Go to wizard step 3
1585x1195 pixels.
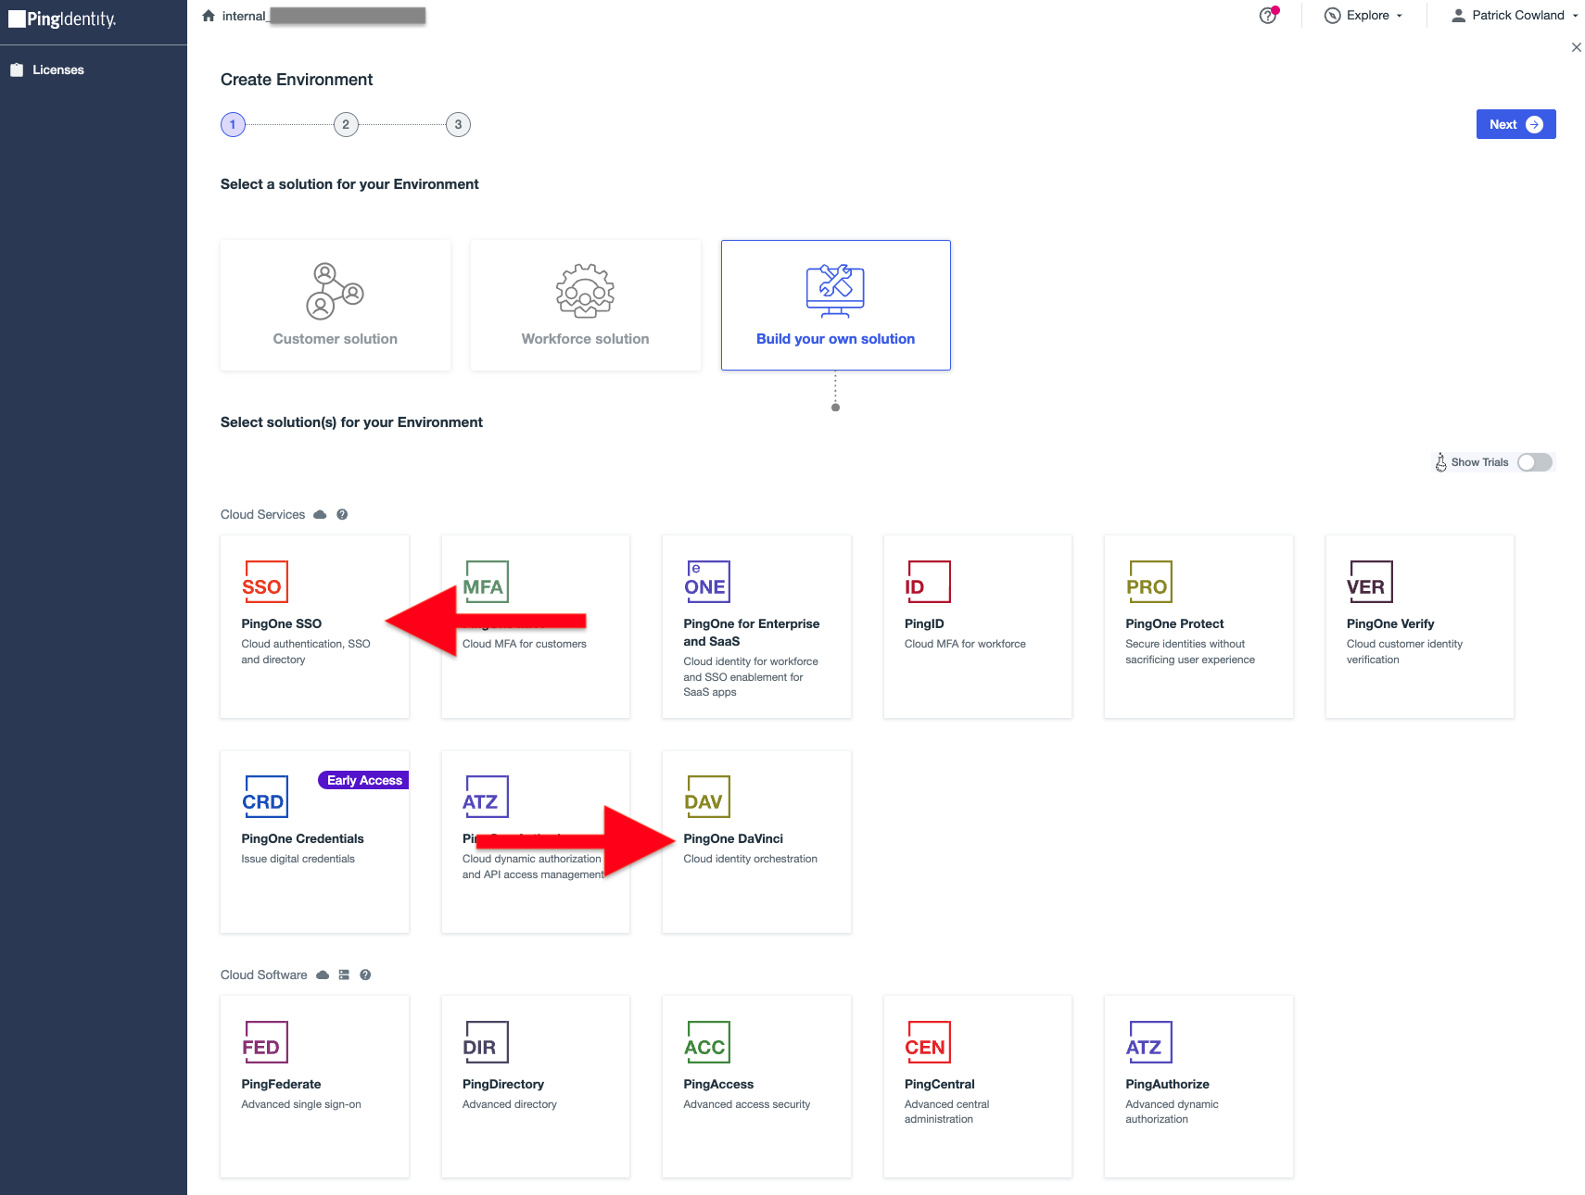pos(458,124)
